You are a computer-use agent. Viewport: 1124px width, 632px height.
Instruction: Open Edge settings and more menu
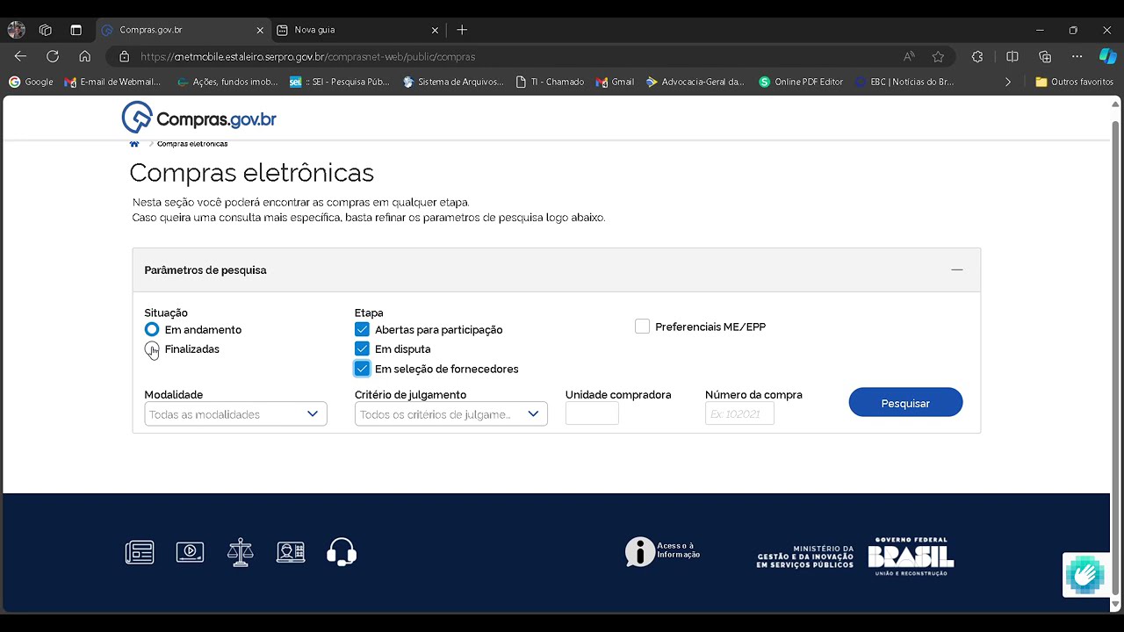tap(1077, 56)
